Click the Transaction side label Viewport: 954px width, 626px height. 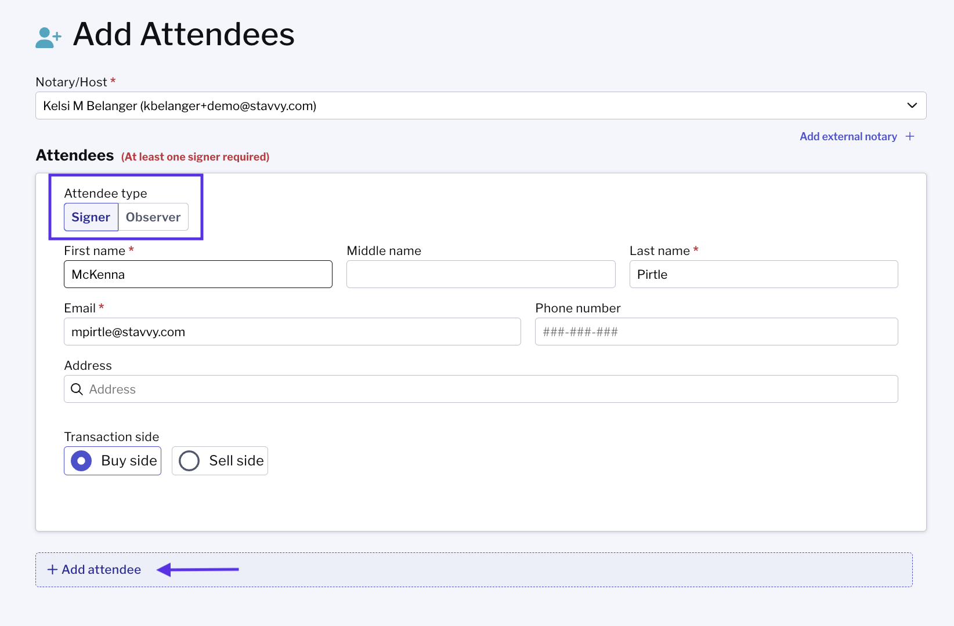(x=111, y=437)
